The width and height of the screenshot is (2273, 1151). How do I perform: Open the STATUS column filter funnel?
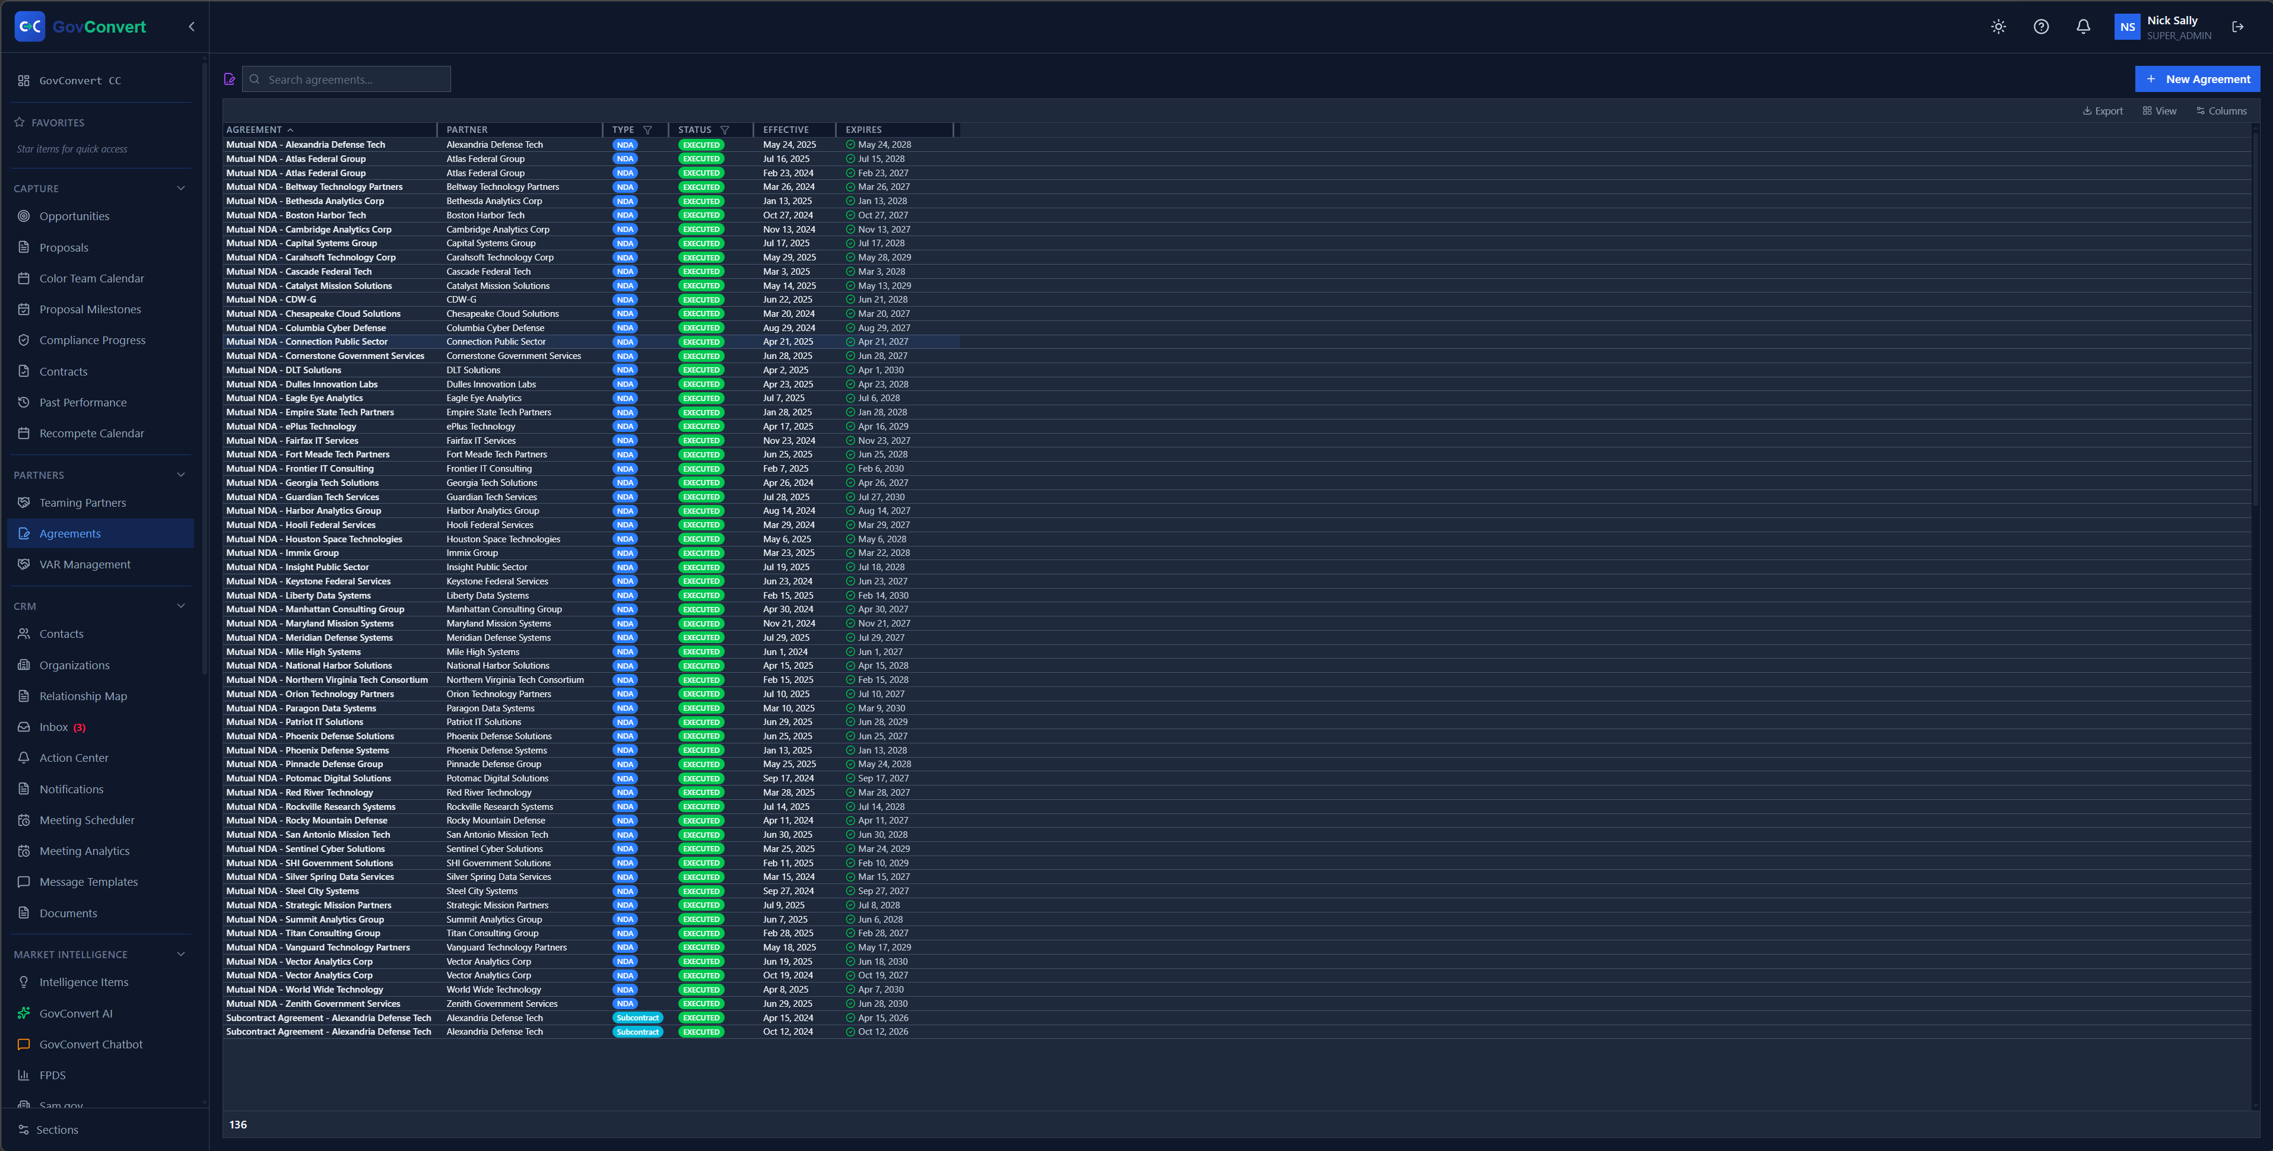(x=725, y=130)
